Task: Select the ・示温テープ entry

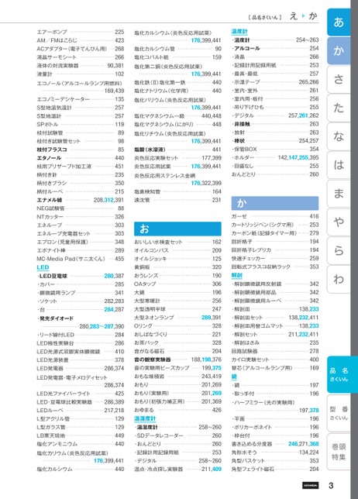Action: (x=275, y=82)
